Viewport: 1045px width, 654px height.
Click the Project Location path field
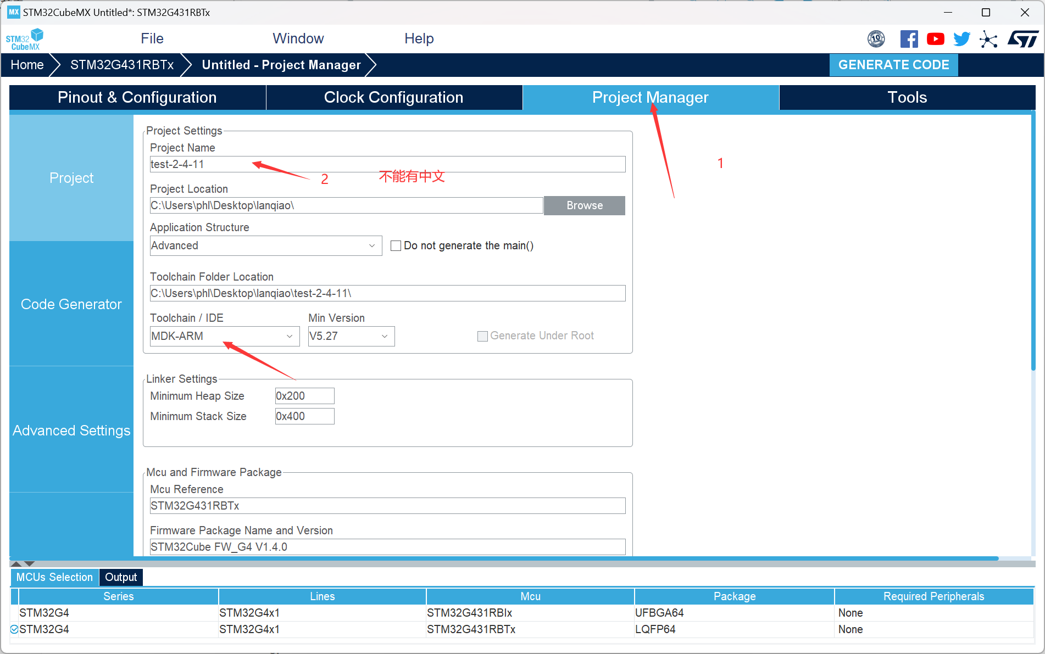(x=346, y=205)
